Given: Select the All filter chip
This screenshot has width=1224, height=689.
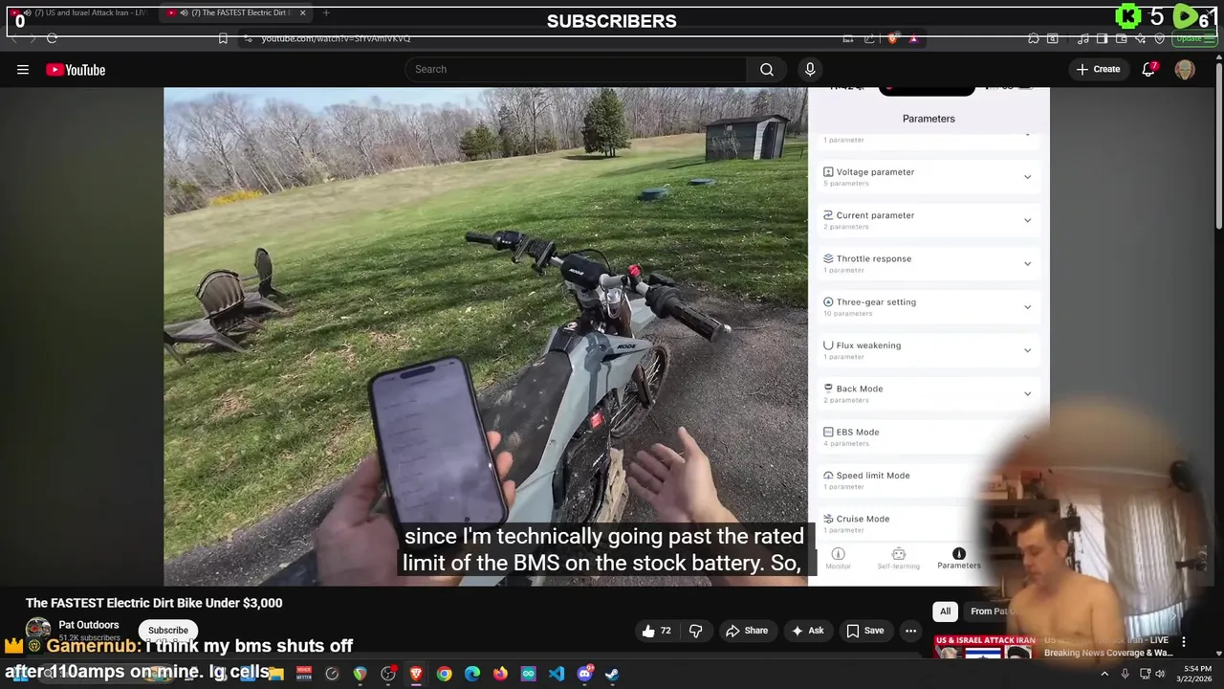Looking at the screenshot, I should 945,611.
